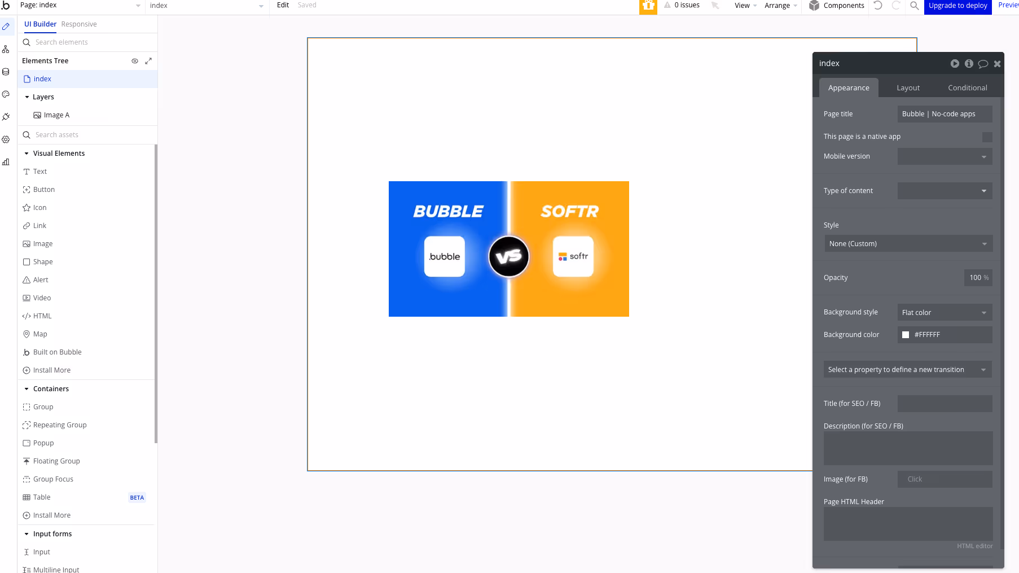Check 'This page is a native app'

tap(987, 137)
